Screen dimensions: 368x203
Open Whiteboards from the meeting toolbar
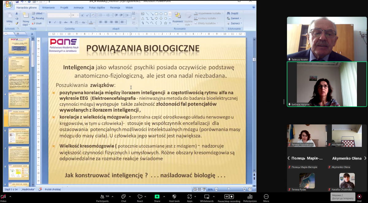point(207,197)
